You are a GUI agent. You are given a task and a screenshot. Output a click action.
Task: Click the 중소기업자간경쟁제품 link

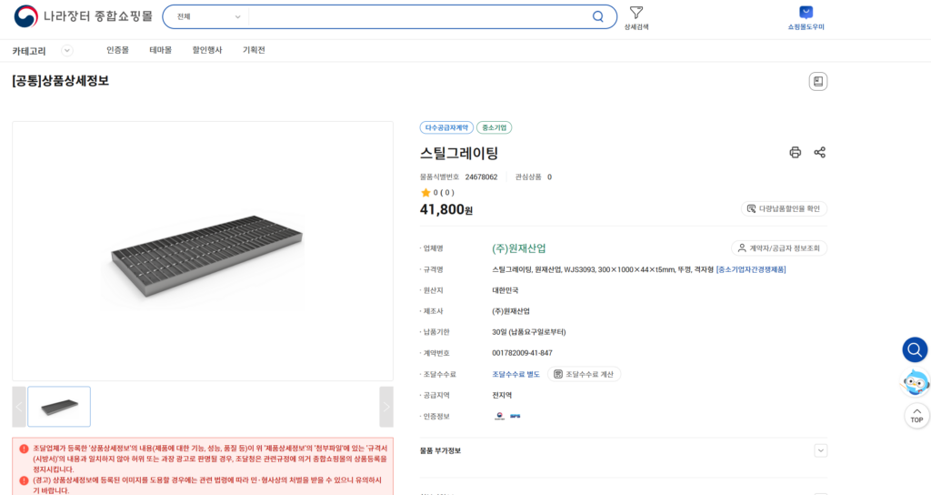751,269
